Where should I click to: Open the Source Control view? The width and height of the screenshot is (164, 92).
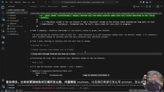click(3, 19)
